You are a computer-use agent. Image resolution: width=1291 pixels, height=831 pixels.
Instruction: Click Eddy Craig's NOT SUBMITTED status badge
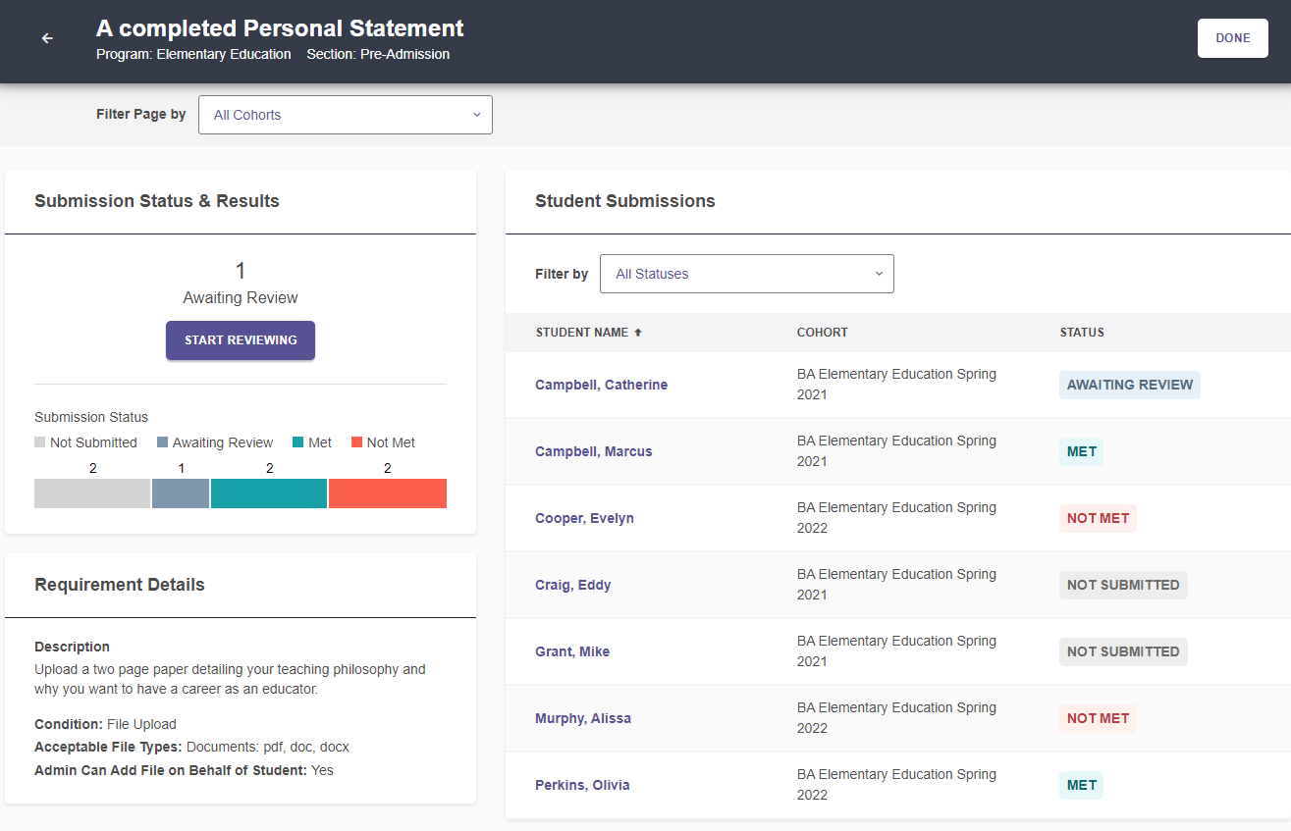[x=1123, y=585]
